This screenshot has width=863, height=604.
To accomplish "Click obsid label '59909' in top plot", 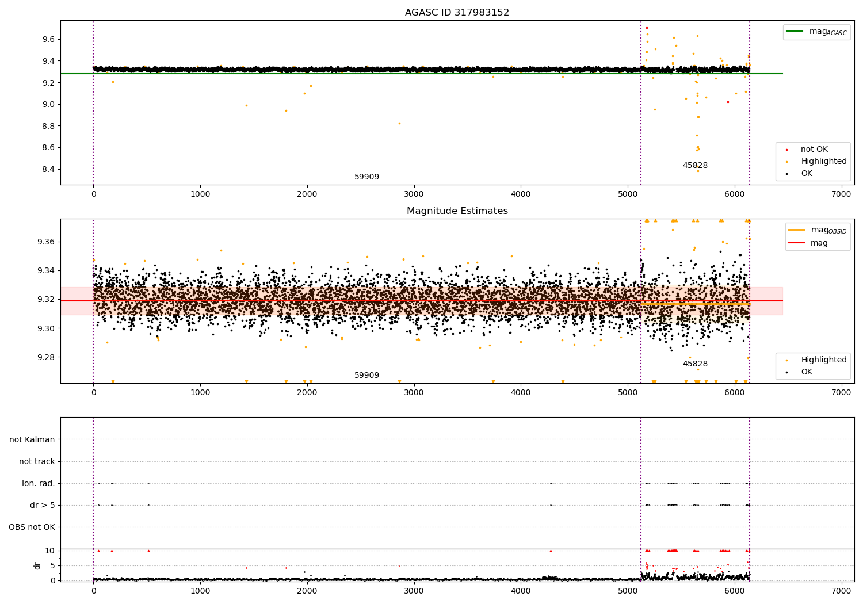I will coord(366,177).
